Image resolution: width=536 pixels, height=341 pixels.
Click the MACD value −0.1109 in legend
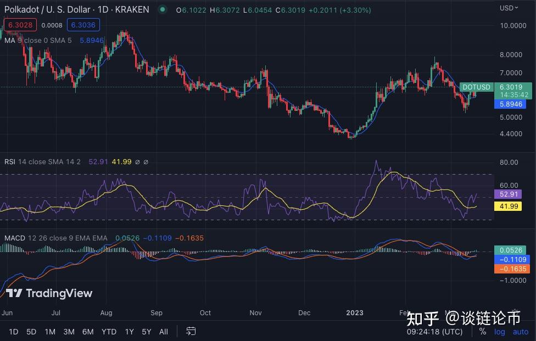click(157, 238)
